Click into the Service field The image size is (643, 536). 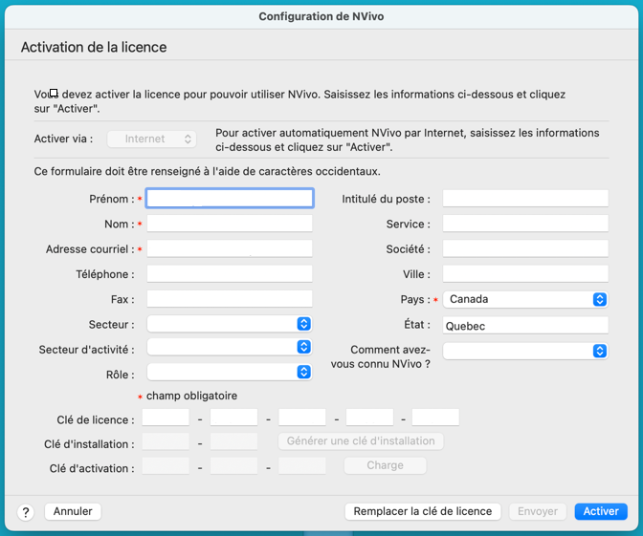click(524, 224)
